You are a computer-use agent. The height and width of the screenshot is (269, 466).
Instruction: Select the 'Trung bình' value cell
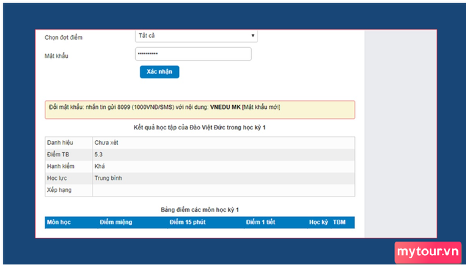click(x=108, y=178)
